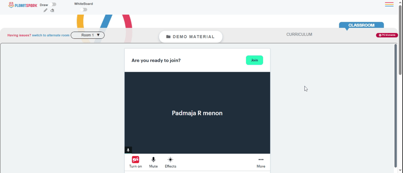Image resolution: width=403 pixels, height=173 pixels.
Task: Toggle the WhiteBoard switch
Action: tap(83, 10)
